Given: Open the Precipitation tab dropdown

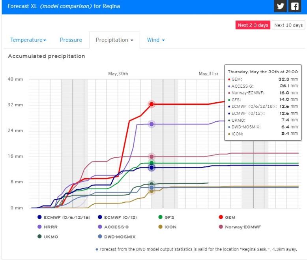Looking at the screenshot, I should point(114,40).
